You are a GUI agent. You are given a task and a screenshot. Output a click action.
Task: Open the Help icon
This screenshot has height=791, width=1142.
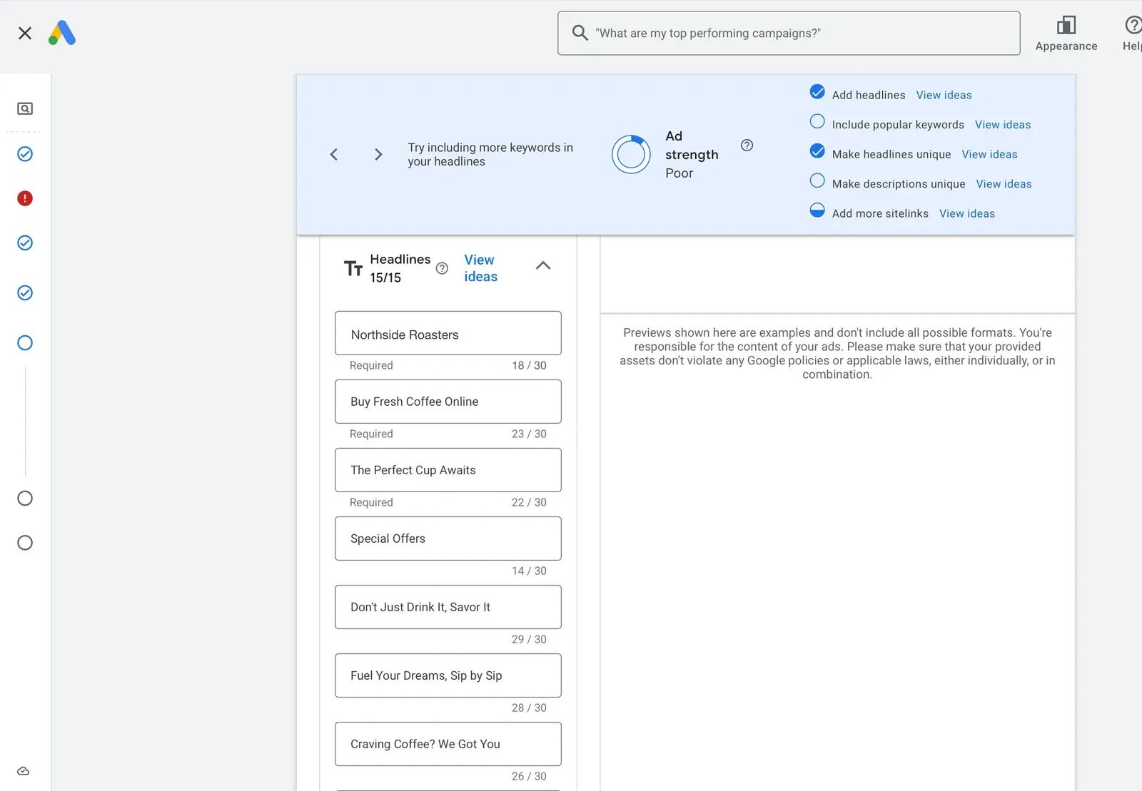pyautogui.click(x=1132, y=34)
